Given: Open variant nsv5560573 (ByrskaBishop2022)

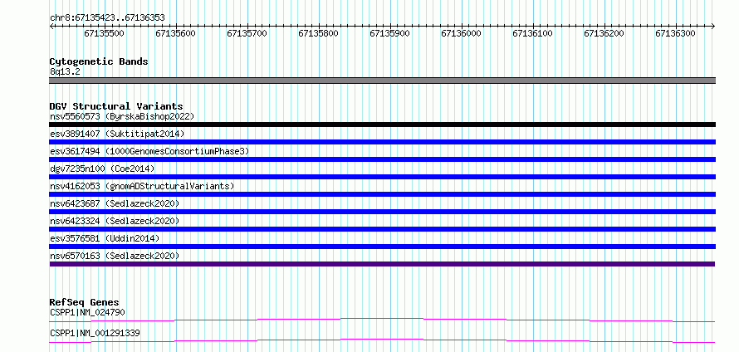Looking at the screenshot, I should (x=122, y=116).
